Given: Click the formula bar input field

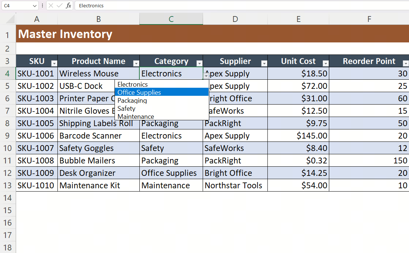Looking at the screenshot, I should pos(242,5).
